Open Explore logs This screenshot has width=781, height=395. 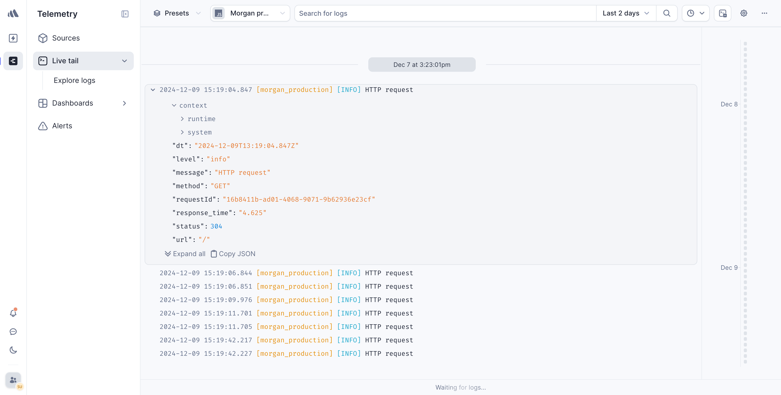(74, 80)
